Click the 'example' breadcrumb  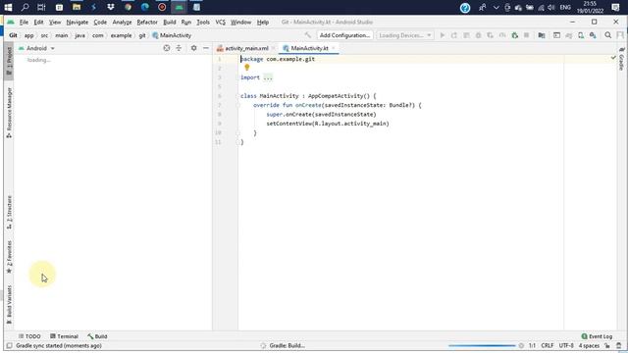(121, 35)
